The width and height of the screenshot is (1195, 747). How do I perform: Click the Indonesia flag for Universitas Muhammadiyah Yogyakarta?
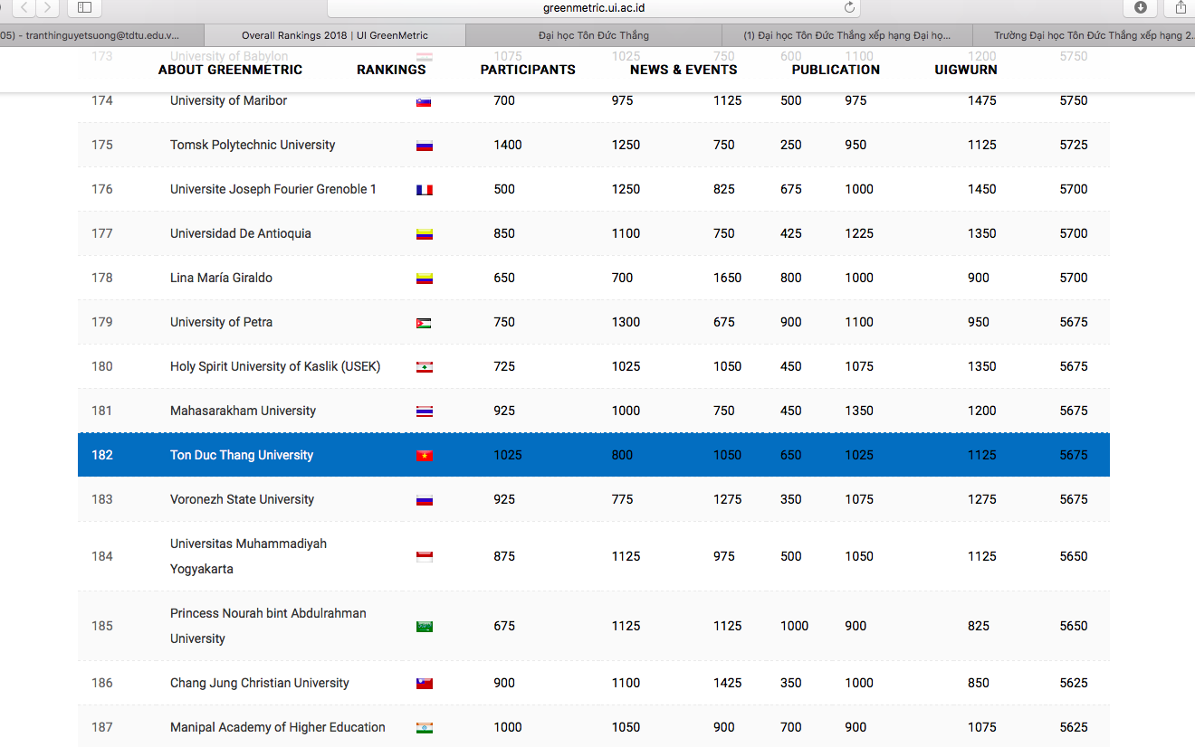pos(425,555)
